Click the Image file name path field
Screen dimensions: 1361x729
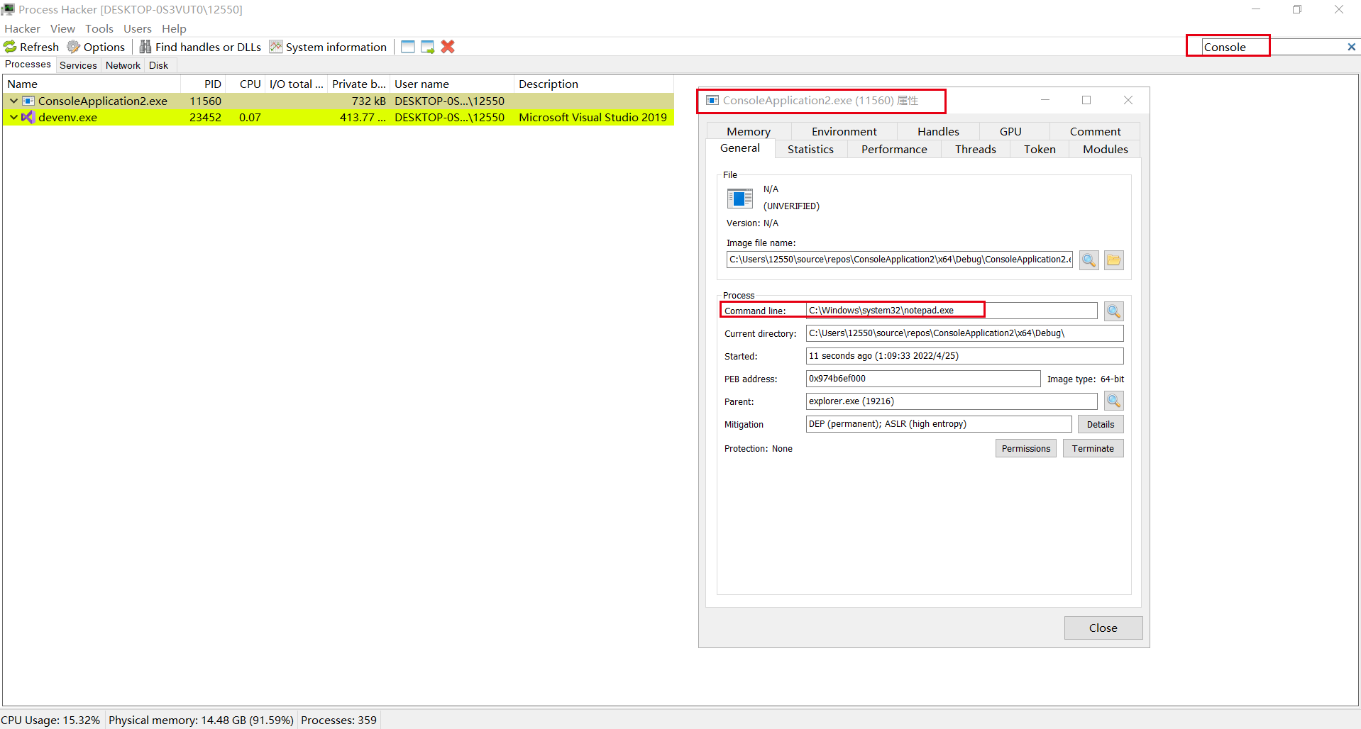click(x=900, y=260)
